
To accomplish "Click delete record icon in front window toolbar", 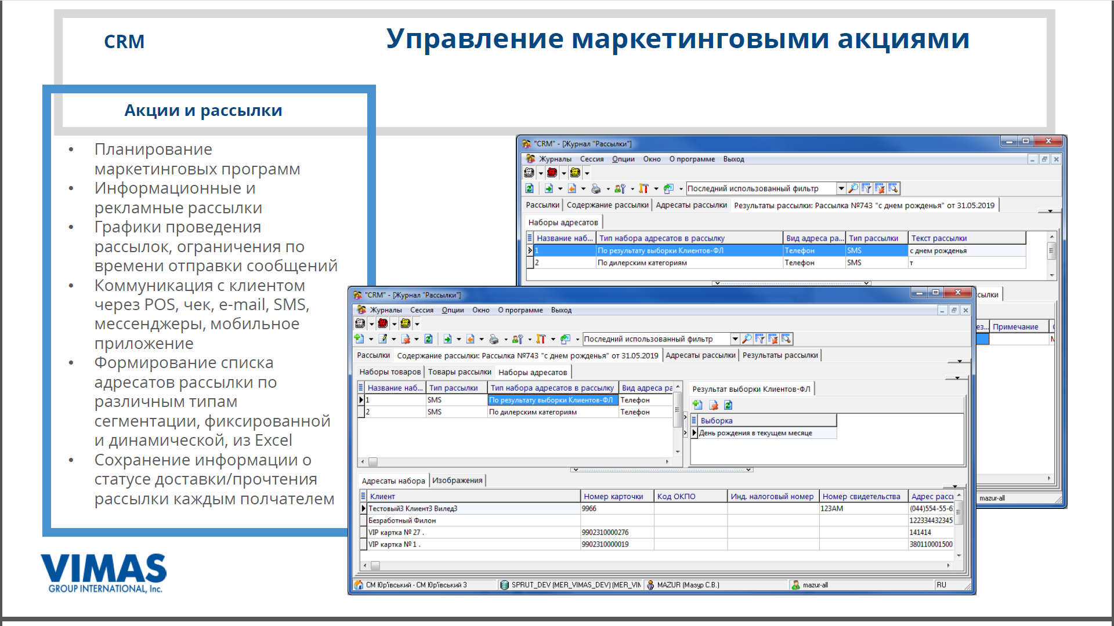I will tap(406, 339).
